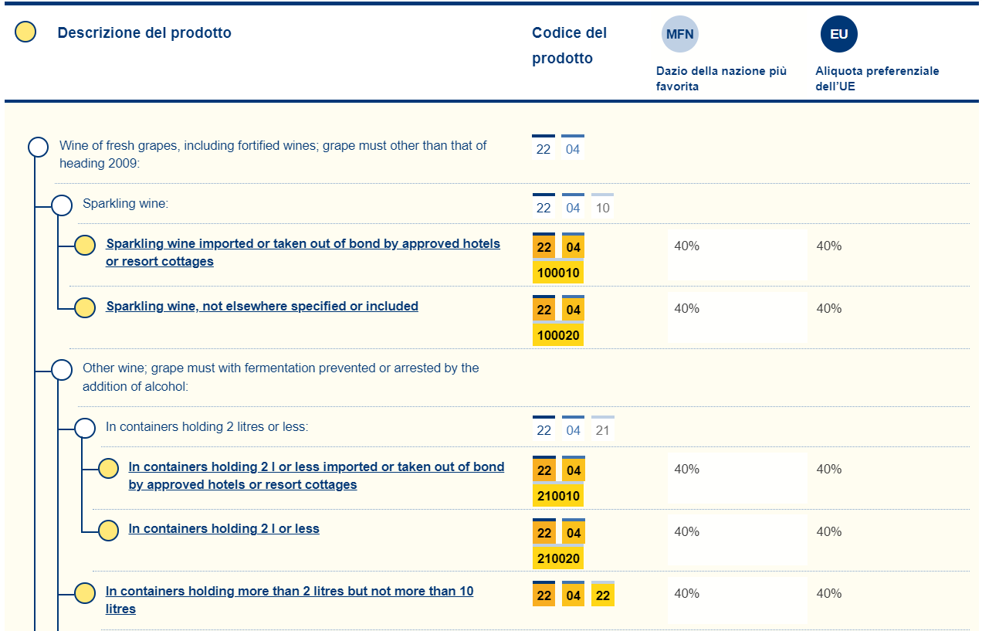Click yellow node for containers 2 to 10 litres
Viewport: 982px width, 631px height.
(x=85, y=593)
